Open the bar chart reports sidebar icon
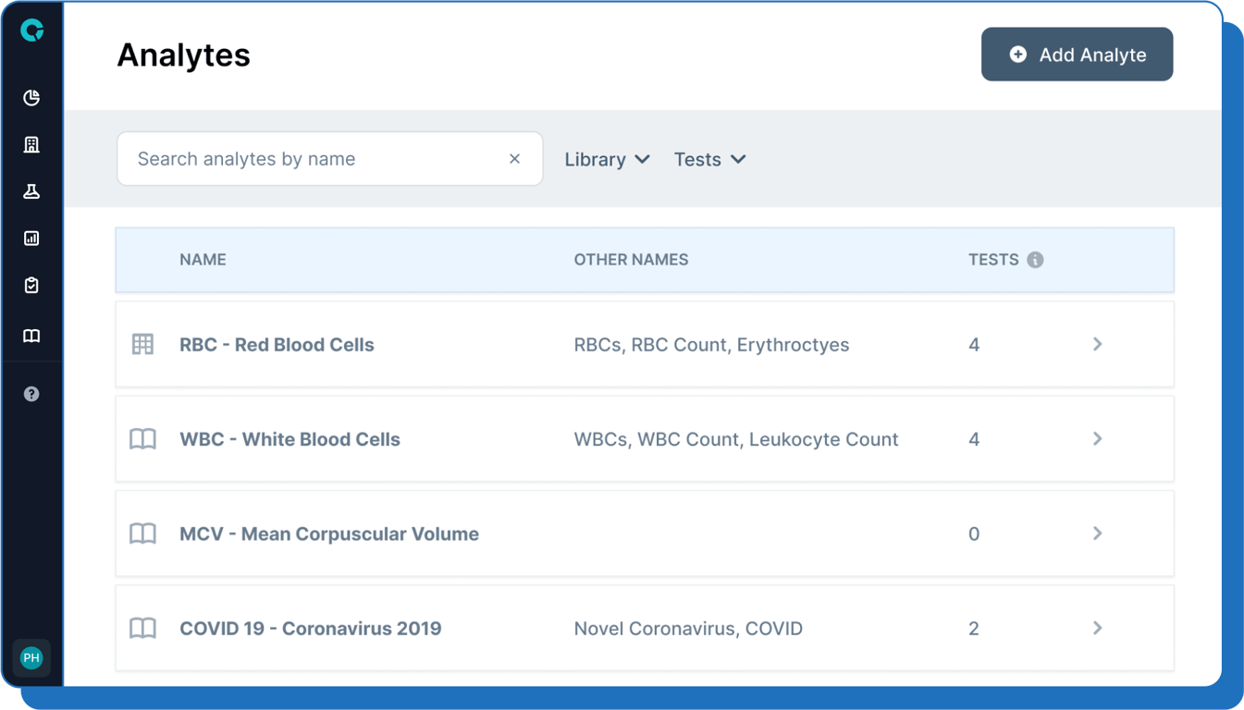 31,239
